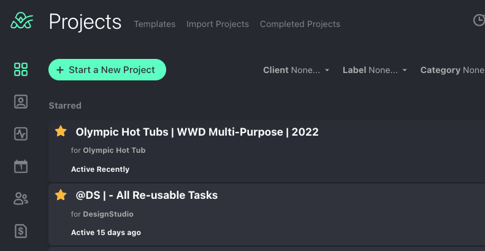Switch to the Templates tab

pos(155,24)
